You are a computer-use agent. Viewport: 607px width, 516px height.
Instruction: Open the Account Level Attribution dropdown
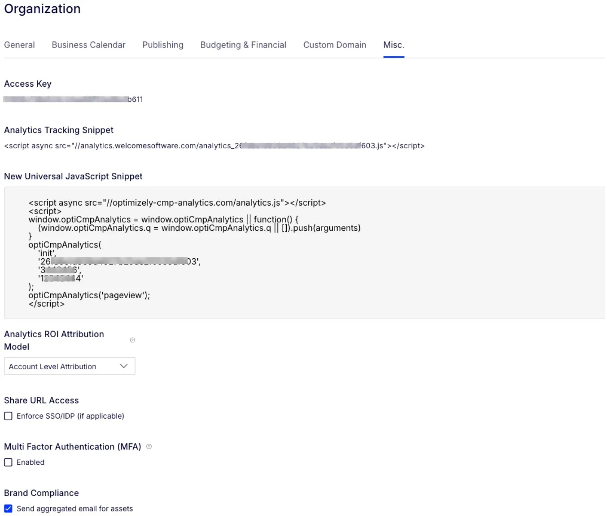point(70,366)
